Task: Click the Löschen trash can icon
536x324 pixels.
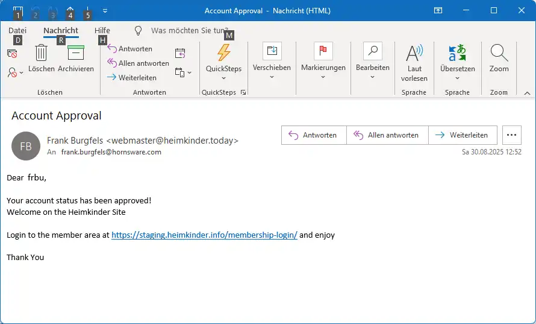Action: tap(41, 54)
